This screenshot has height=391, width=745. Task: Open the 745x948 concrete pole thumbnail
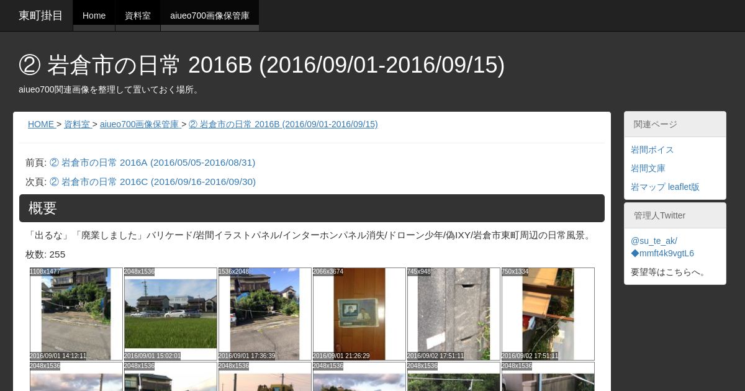(x=454, y=314)
